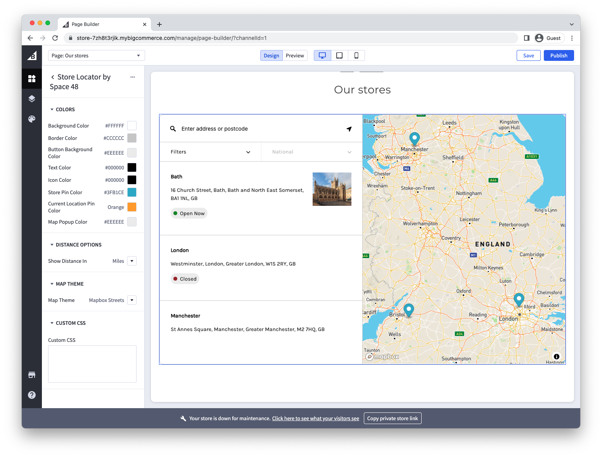Click the search magnifier icon in locator
This screenshot has height=457, width=602.
pyautogui.click(x=173, y=129)
